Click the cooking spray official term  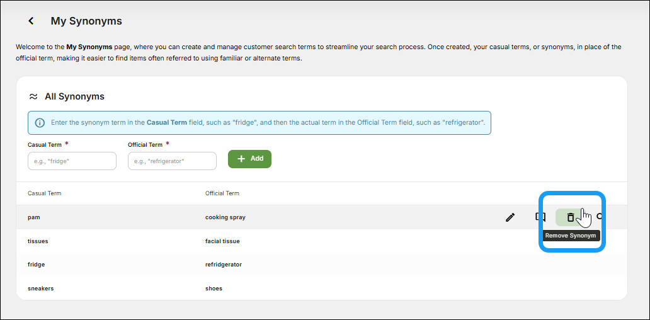[x=225, y=217]
